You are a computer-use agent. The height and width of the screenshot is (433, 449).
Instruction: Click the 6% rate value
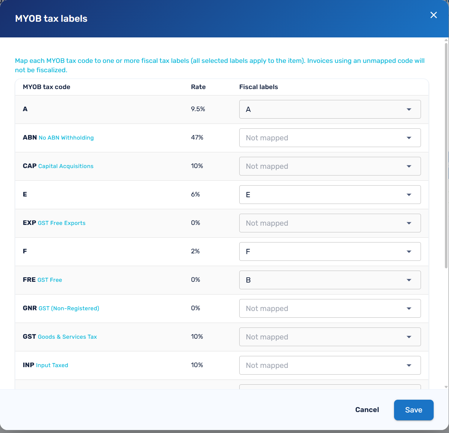(196, 194)
